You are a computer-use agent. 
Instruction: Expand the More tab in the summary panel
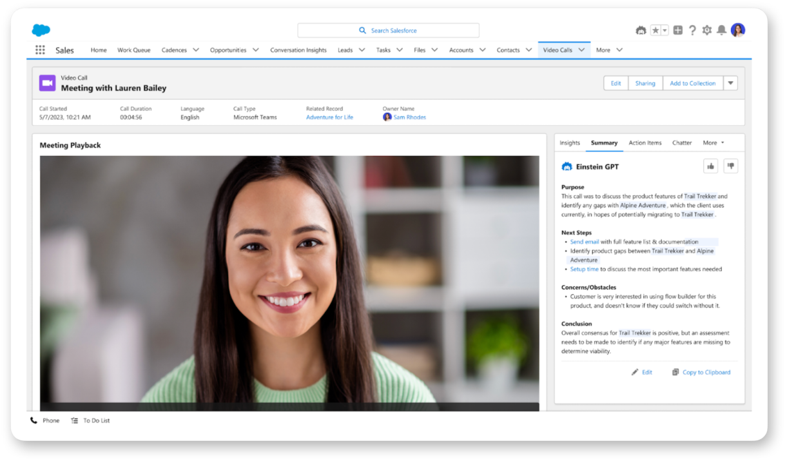(x=713, y=142)
